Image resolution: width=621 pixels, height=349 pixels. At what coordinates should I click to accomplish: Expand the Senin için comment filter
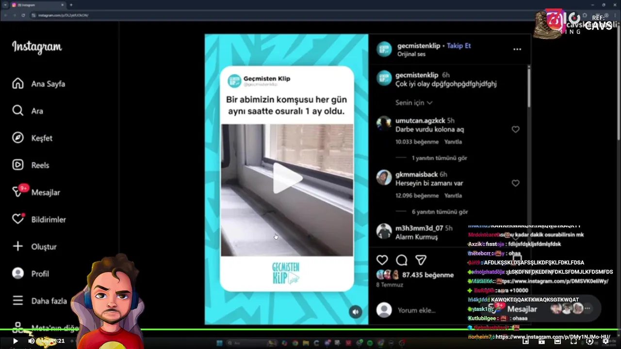pos(414,103)
